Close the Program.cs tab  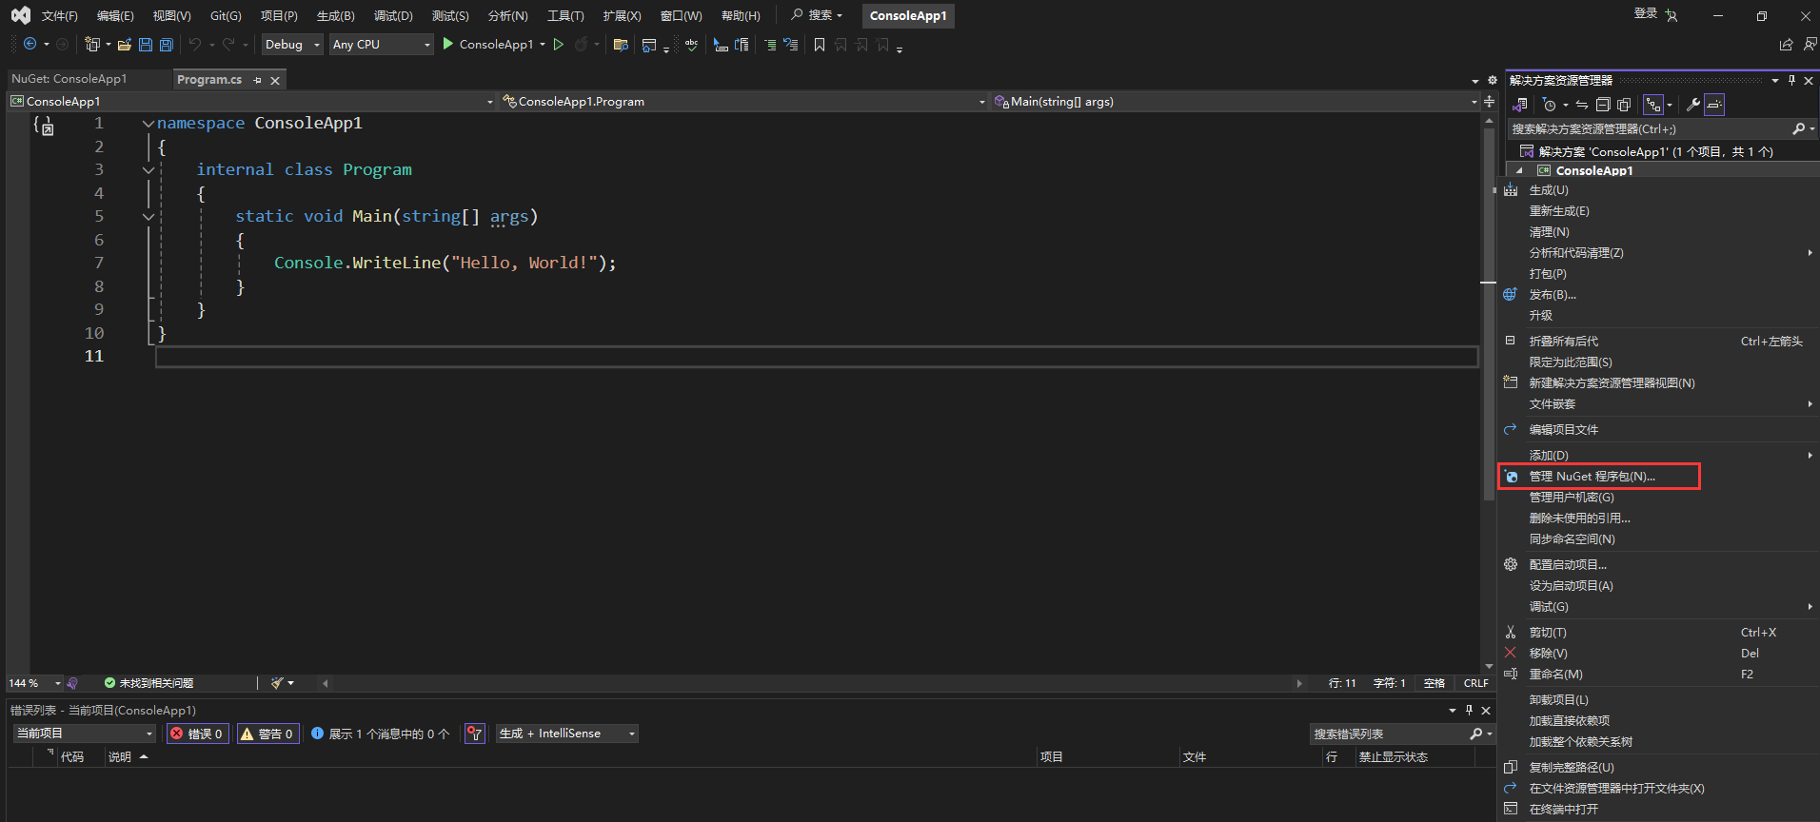(x=275, y=81)
